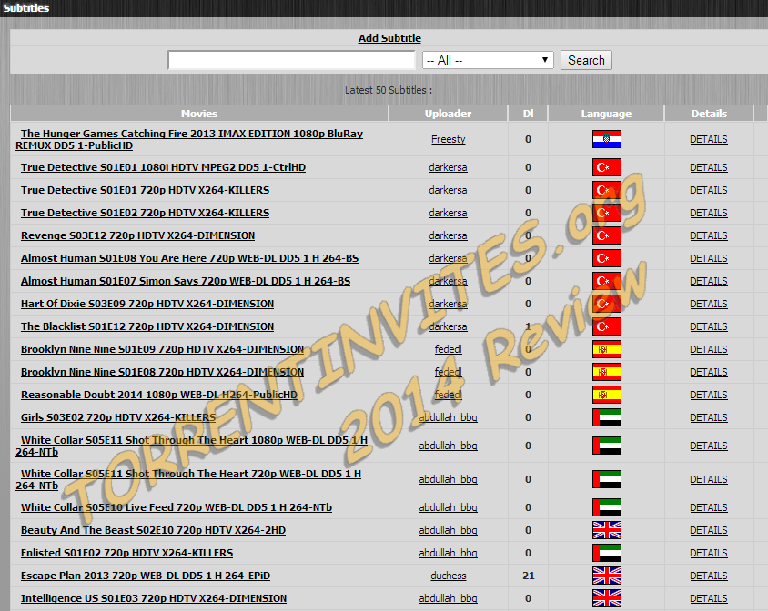The height and width of the screenshot is (611, 768).
Task: Open Girls S03E02 720p title link
Action: [x=118, y=417]
